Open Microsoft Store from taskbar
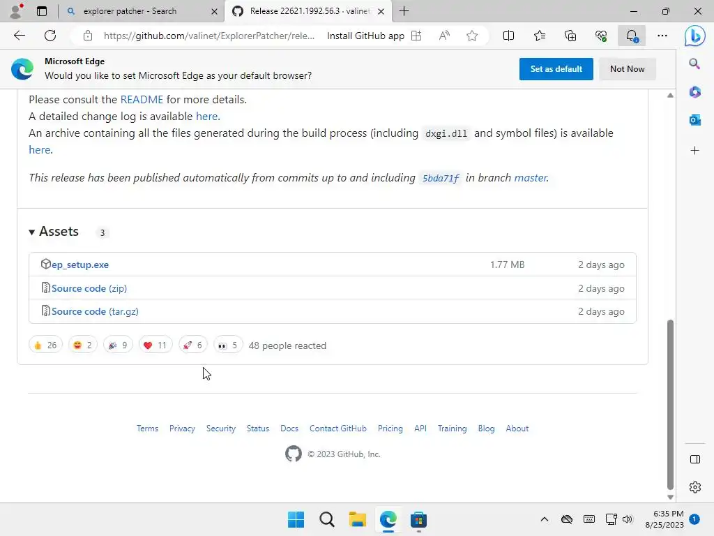Screen dimensions: 714x536 [x=418, y=519]
